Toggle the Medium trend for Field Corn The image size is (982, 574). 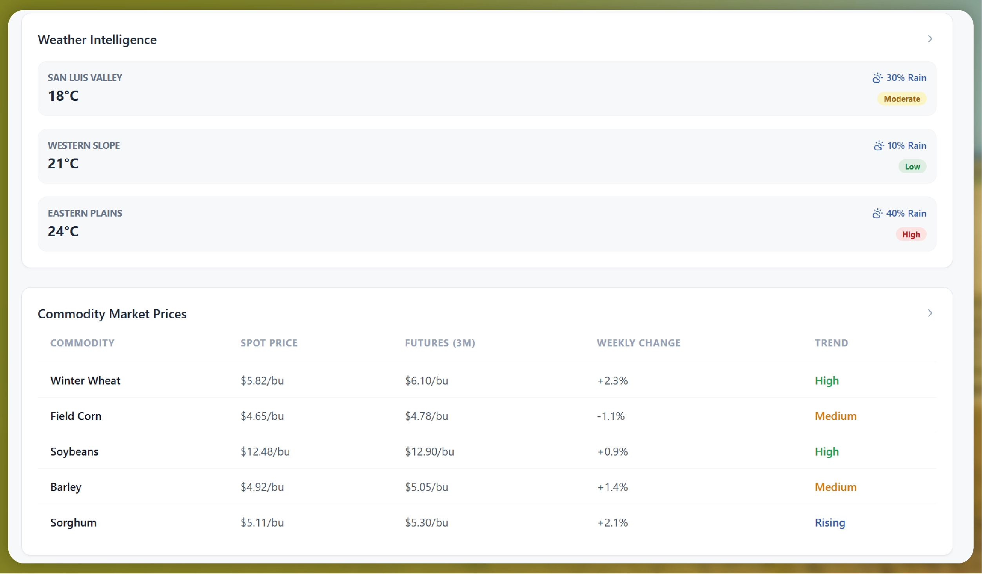(x=835, y=416)
